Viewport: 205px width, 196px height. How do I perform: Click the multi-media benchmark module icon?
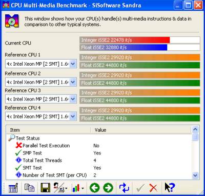tap(12, 21)
